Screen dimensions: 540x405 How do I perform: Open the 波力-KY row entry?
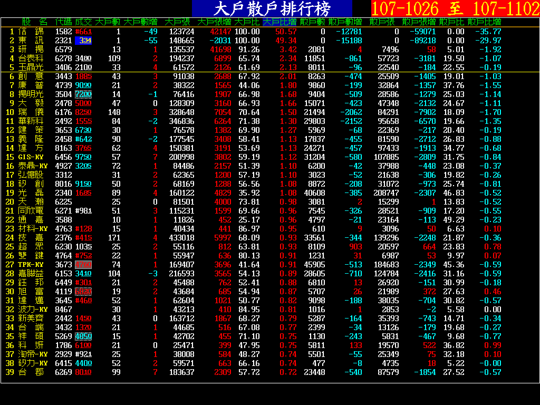point(33,310)
